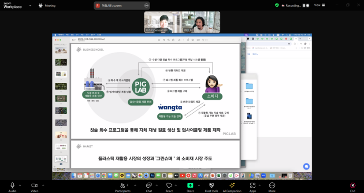The image size is (364, 193).
Task: Select page 8 thumbnail in Preview sidebar
Action: pos(61,135)
